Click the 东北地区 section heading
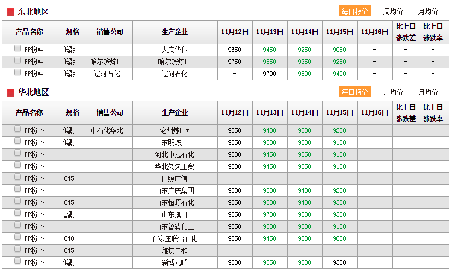Screen dimensions: 449x270 click(x=33, y=12)
